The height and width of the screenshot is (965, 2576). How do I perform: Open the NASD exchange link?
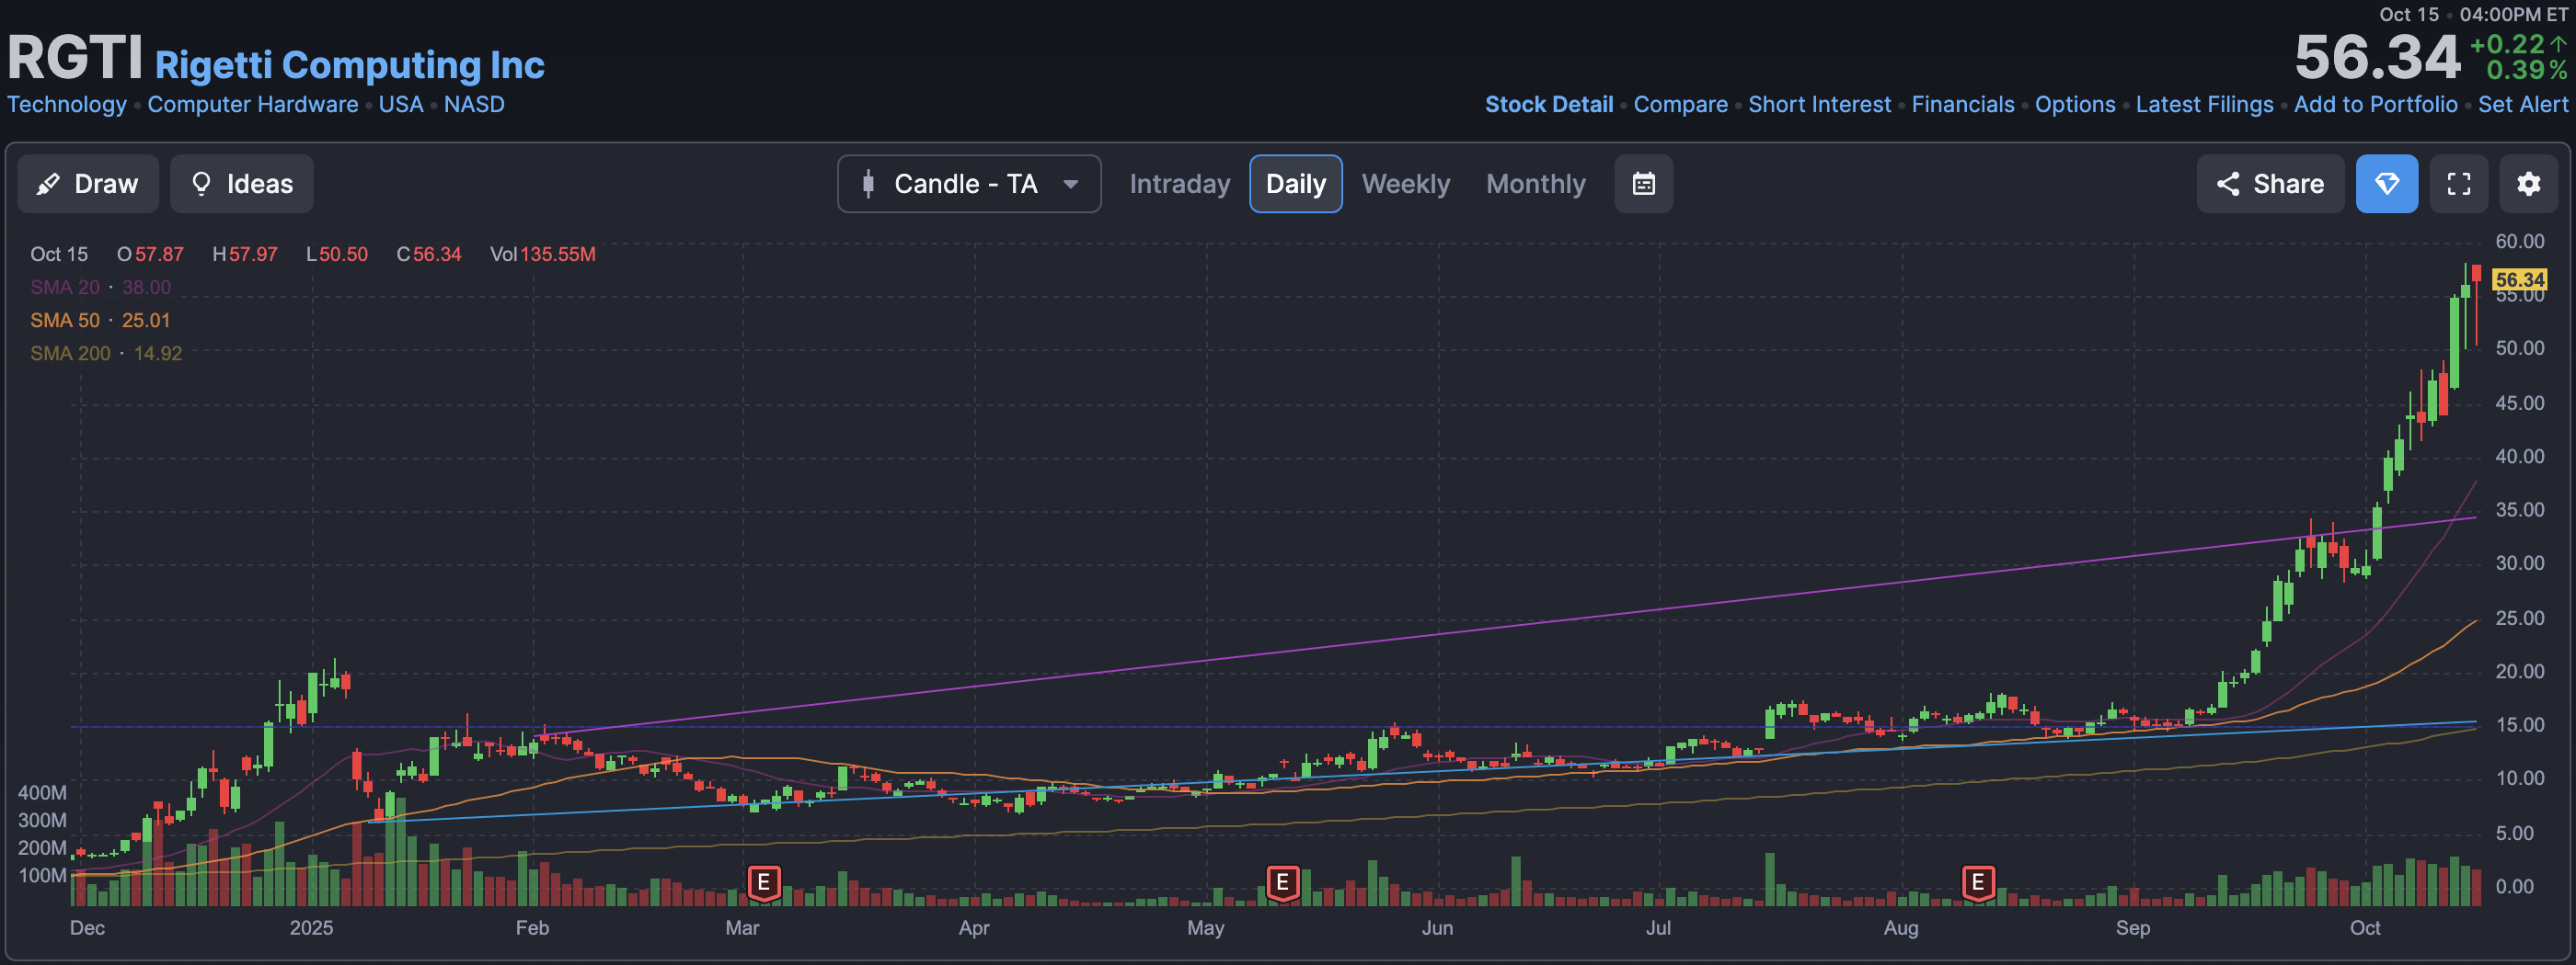(x=474, y=105)
